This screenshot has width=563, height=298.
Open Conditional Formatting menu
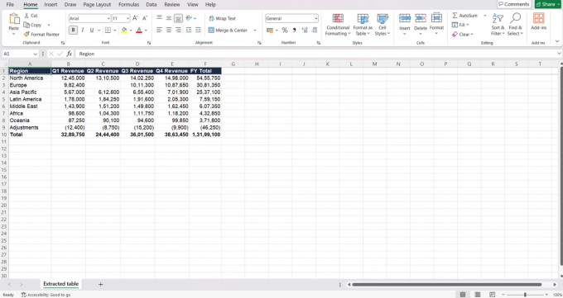click(338, 25)
